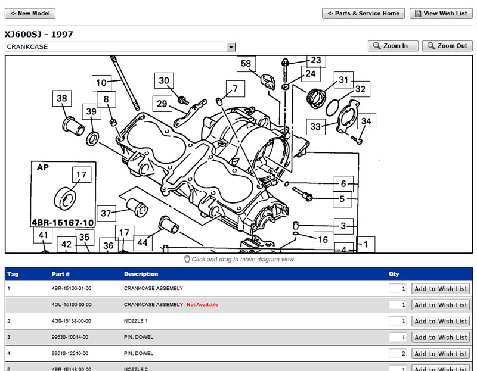Click the New Model button
Screen dimensions: 477x371
coord(30,13)
